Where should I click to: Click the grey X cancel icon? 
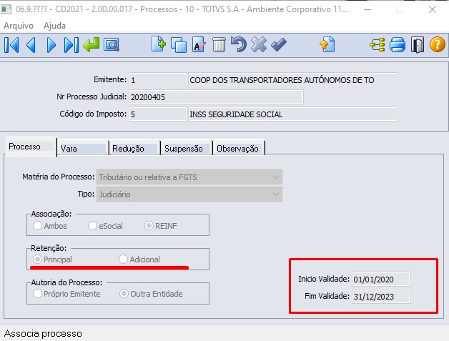259,44
